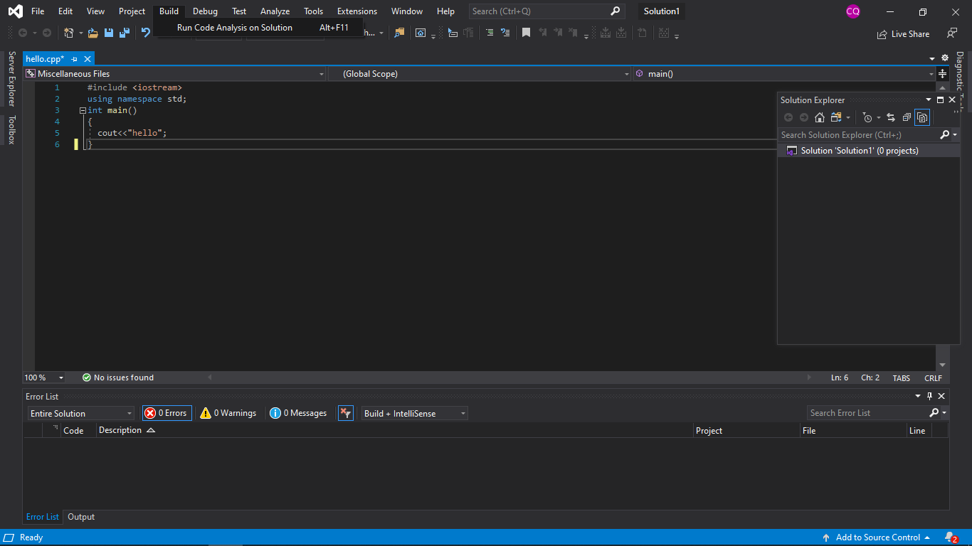Switch to the Output tab

pos(81,517)
